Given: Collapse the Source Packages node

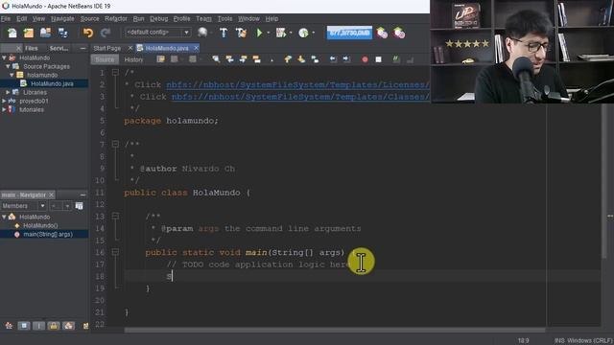Looking at the screenshot, I should [x=8, y=66].
